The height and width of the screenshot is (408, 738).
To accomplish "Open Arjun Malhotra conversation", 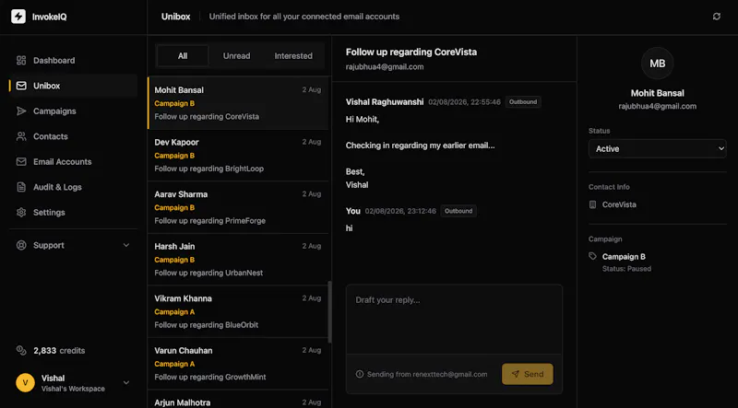I will point(238,399).
